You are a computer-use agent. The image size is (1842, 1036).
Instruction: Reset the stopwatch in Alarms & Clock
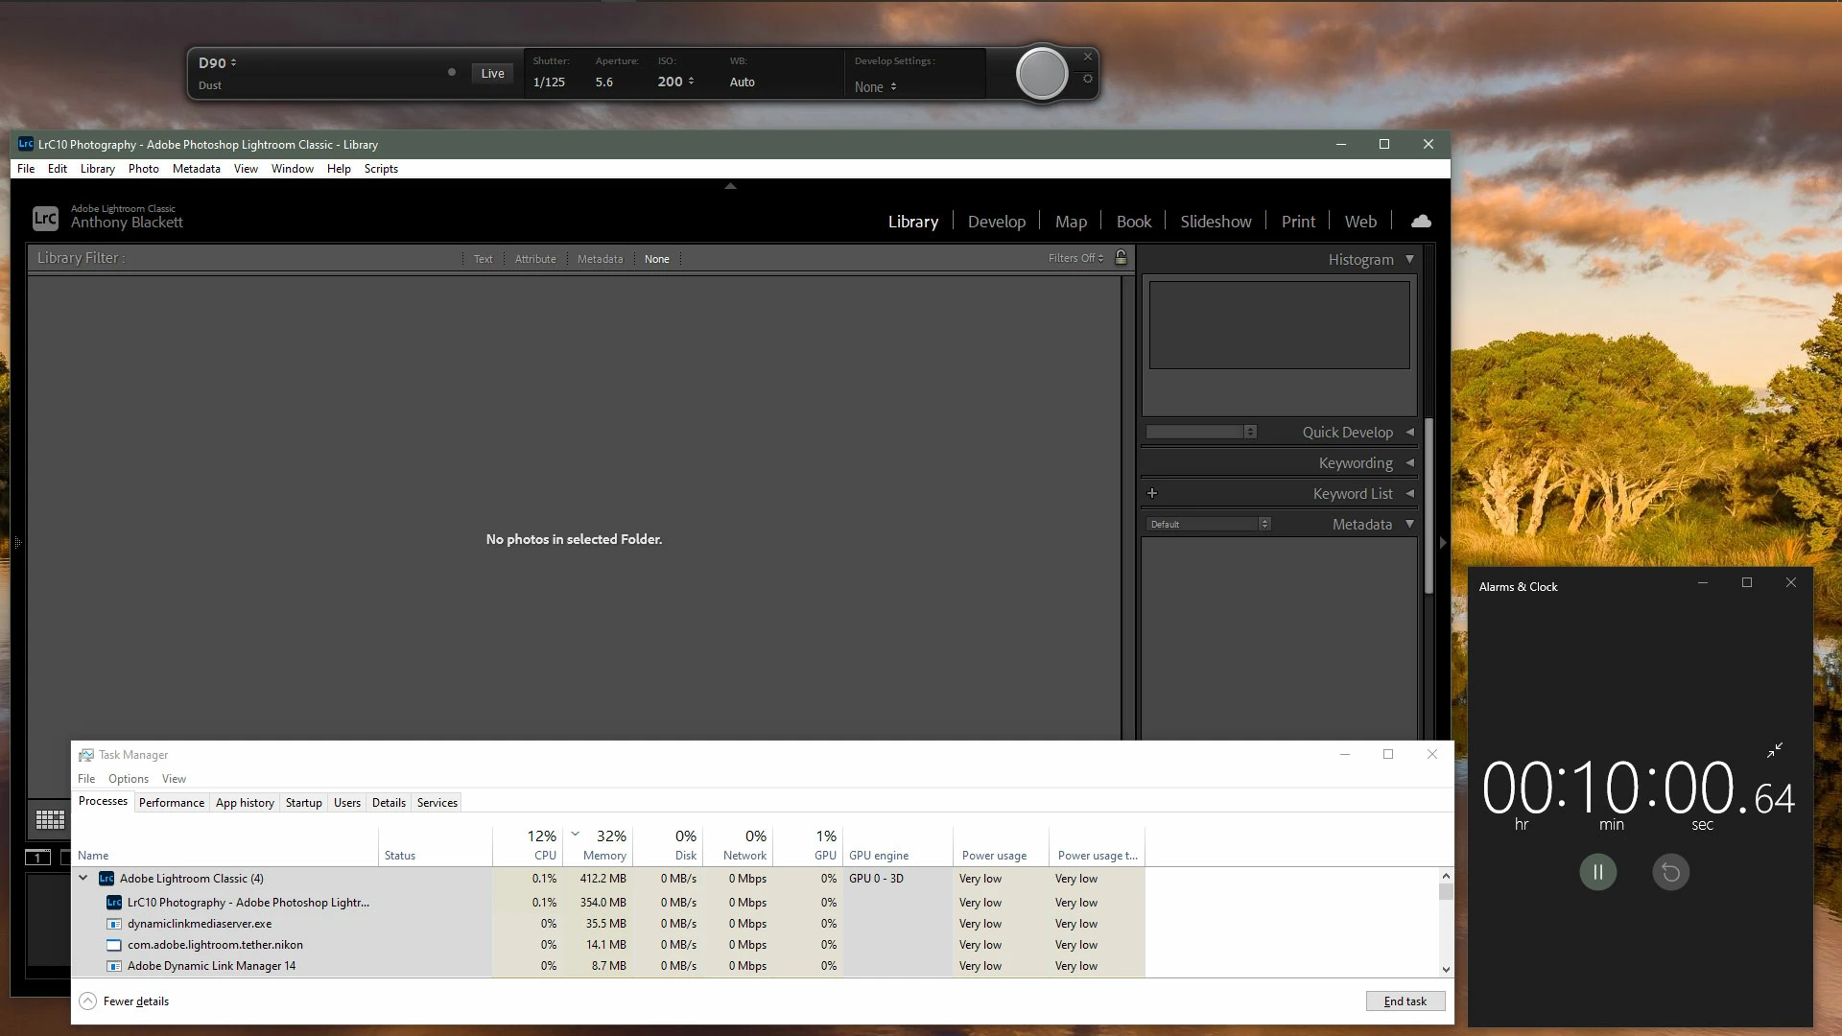(1670, 872)
